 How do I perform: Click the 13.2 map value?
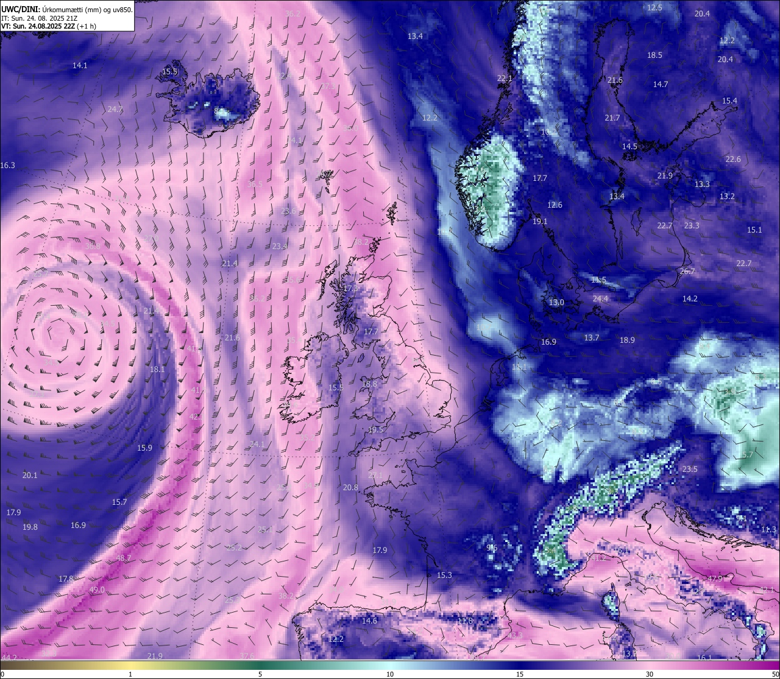(727, 196)
